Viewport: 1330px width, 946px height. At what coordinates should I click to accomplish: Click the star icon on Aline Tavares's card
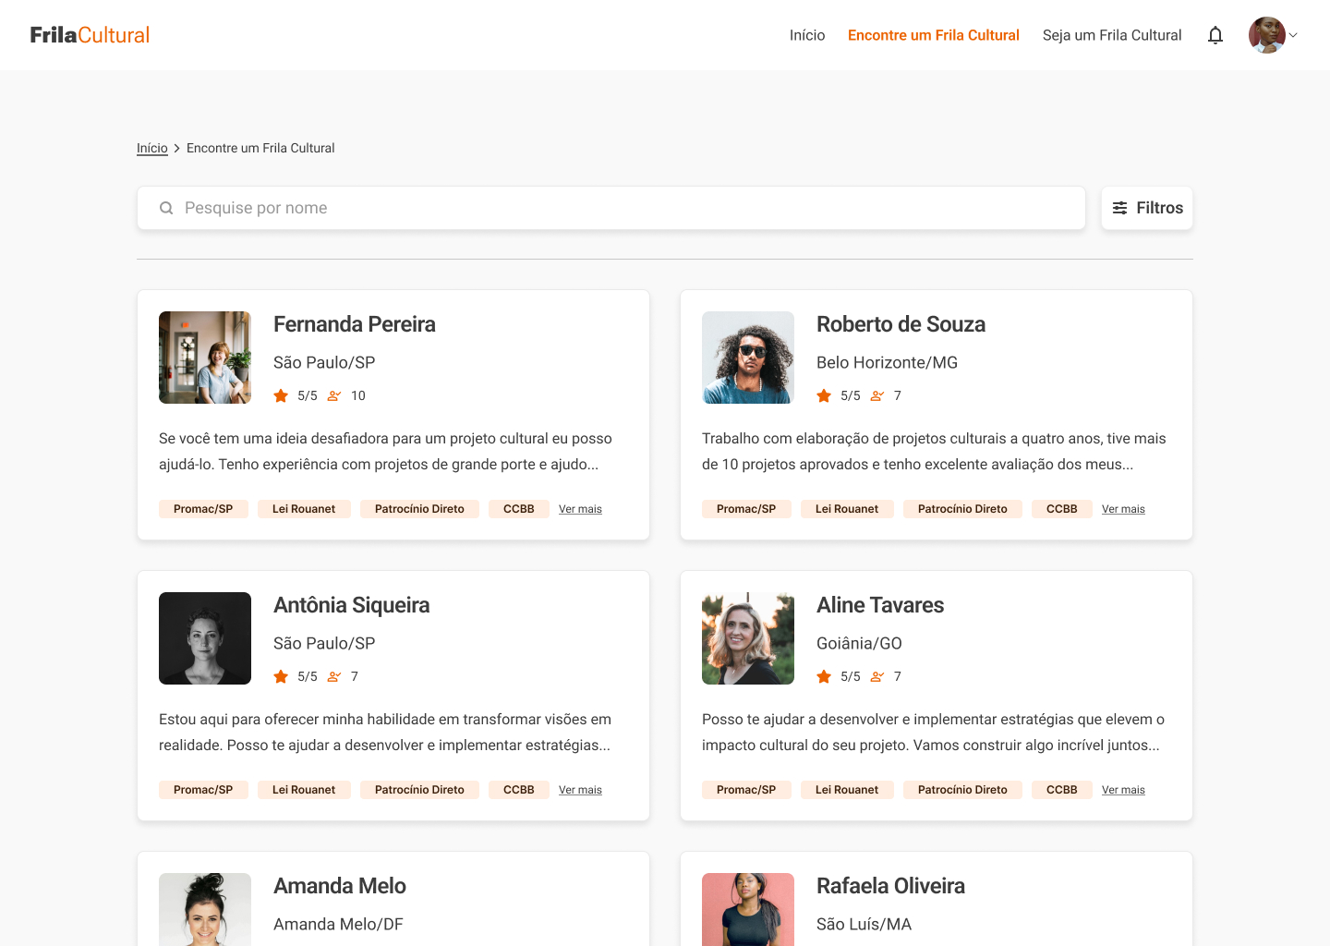824,676
